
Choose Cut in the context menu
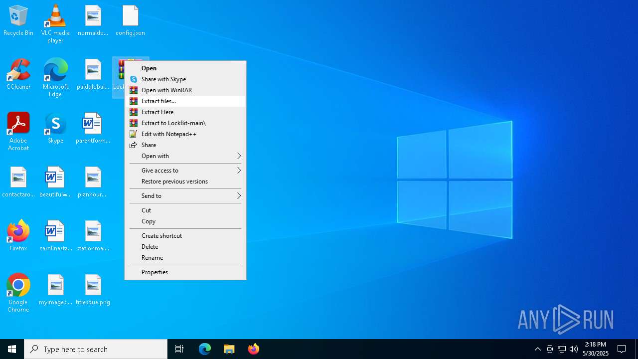(x=185, y=210)
